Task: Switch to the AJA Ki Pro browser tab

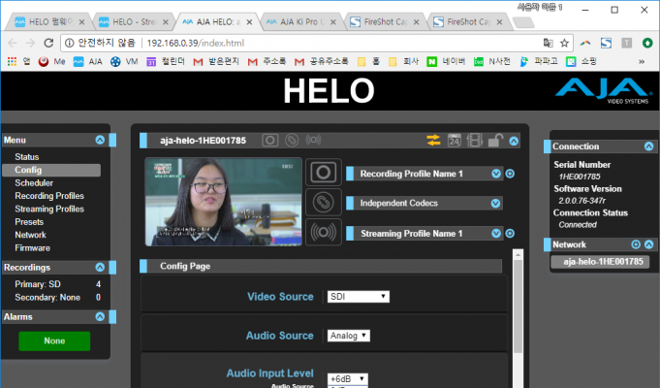Action: click(x=301, y=22)
